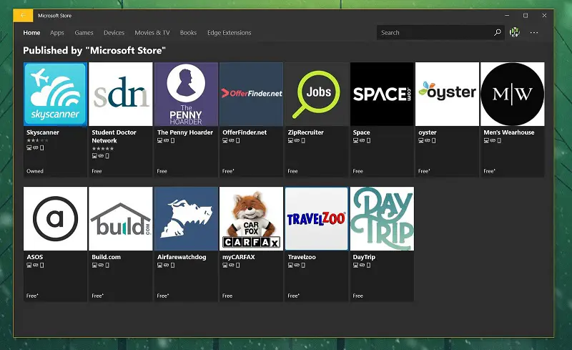572x350 pixels.
Task: Open the Airfarewatchdog dog logo tile
Action: point(186,218)
